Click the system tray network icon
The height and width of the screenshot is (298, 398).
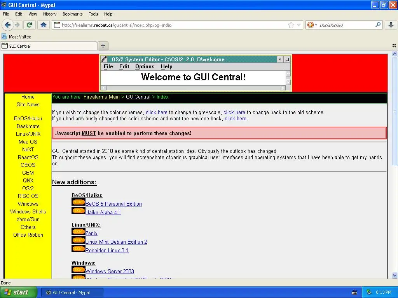tap(369, 293)
